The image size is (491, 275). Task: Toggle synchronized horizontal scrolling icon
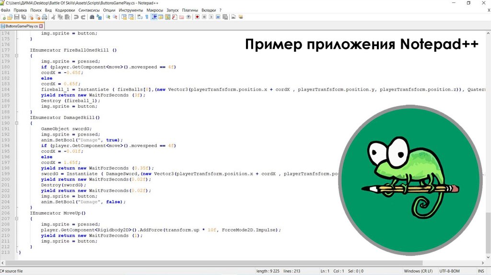click(131, 17)
